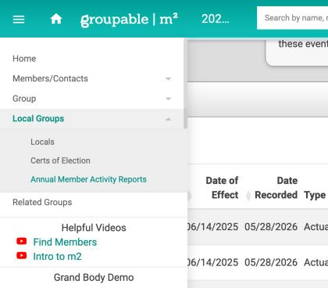328x288 pixels.
Task: Click first row 05/28/2026 date recorded cell
Action: point(271,227)
